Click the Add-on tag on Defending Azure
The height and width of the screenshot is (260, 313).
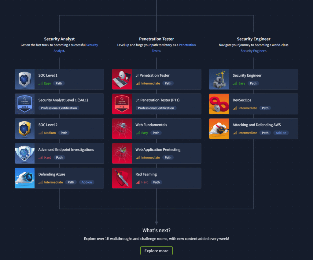coord(87,182)
